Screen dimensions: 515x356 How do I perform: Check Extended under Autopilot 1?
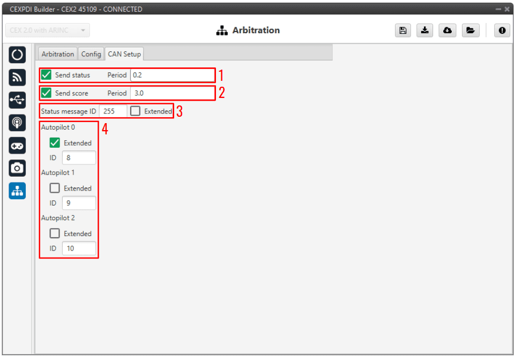tap(55, 188)
